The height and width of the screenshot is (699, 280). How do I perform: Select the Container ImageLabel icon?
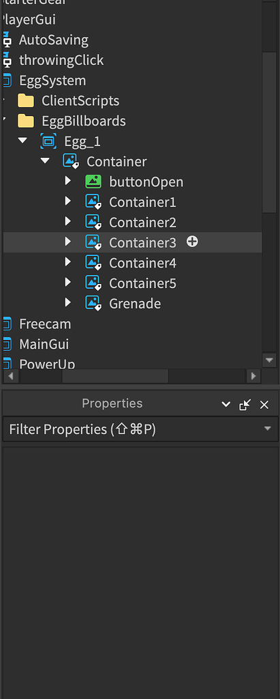(71, 161)
